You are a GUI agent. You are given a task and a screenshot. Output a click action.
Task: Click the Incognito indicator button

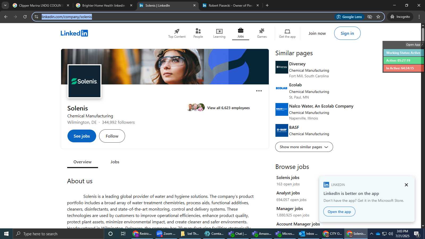pos(400,17)
